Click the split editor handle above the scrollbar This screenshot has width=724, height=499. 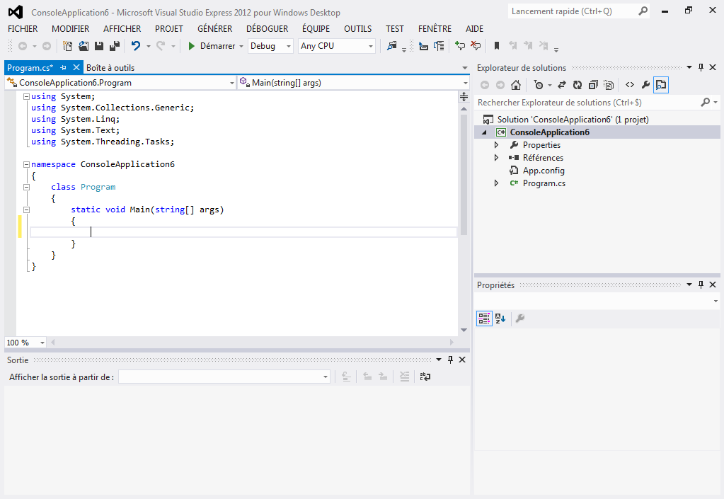464,96
